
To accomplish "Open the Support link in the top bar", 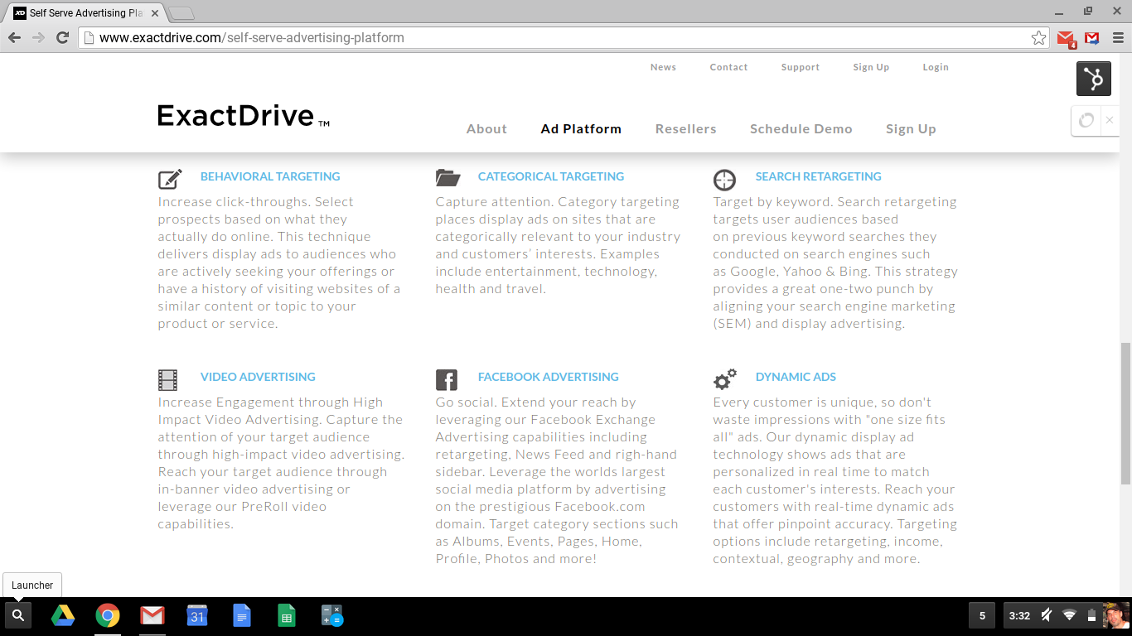I will (x=801, y=67).
